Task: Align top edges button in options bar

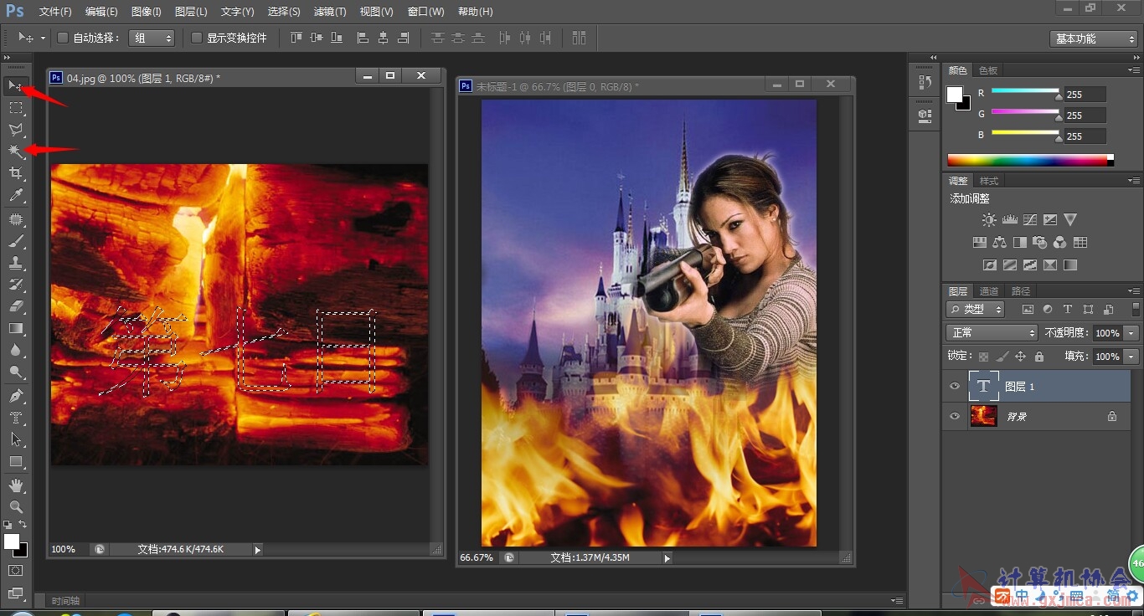Action: [x=296, y=38]
